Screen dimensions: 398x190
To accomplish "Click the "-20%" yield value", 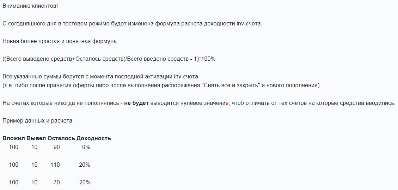I will (x=84, y=182).
